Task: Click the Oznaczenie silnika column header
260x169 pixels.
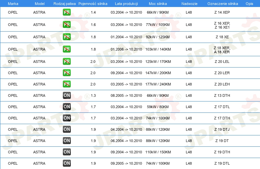Action: [223, 4]
